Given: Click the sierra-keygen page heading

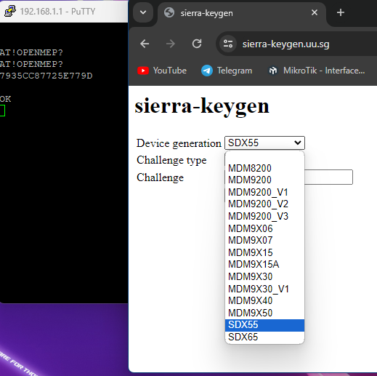Looking at the screenshot, I should [x=202, y=106].
